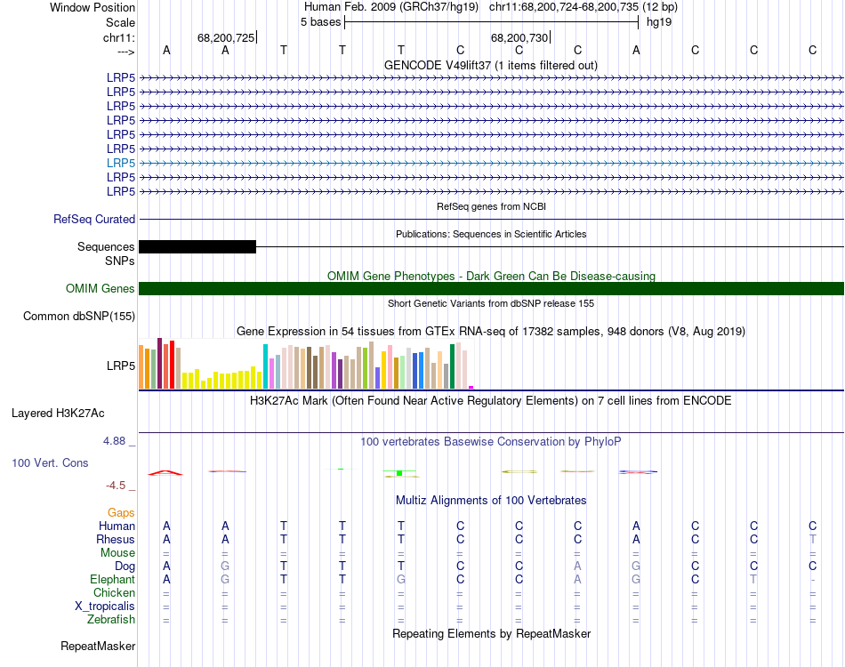Viewport: 845px width, 667px height.
Task: Click the 'Layered H3K27Ac' track label
Action: [58, 414]
